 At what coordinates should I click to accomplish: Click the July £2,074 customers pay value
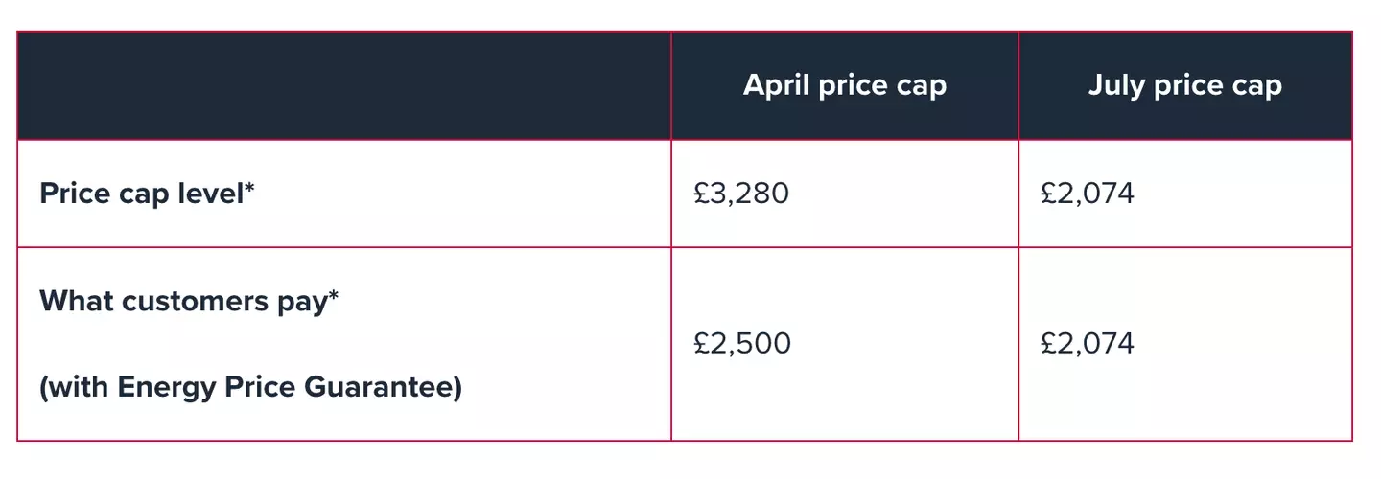point(1087,343)
